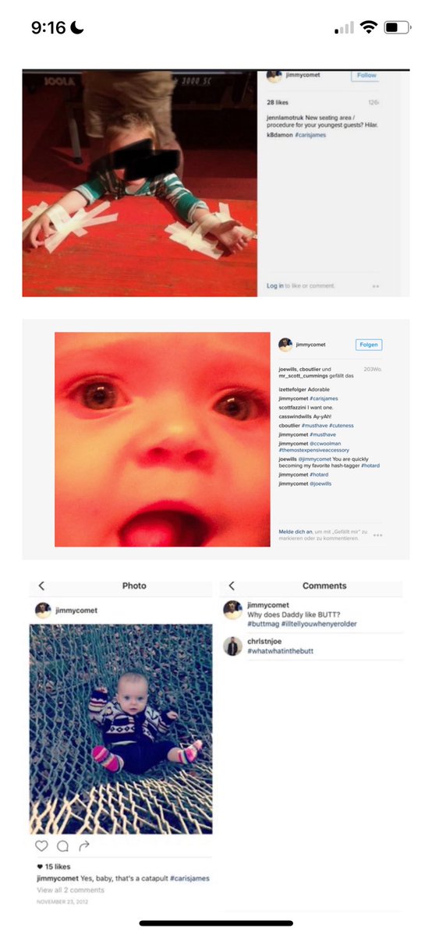The height and width of the screenshot is (935, 432).
Task: Open the red-tinted baby face photo
Action: [x=162, y=440]
